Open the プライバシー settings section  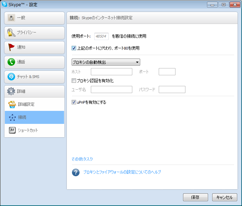[34, 33]
